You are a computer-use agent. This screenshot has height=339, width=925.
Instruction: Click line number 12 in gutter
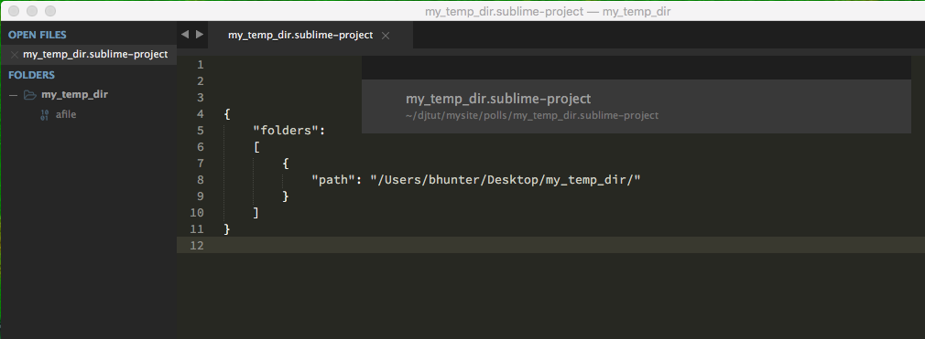pos(197,246)
